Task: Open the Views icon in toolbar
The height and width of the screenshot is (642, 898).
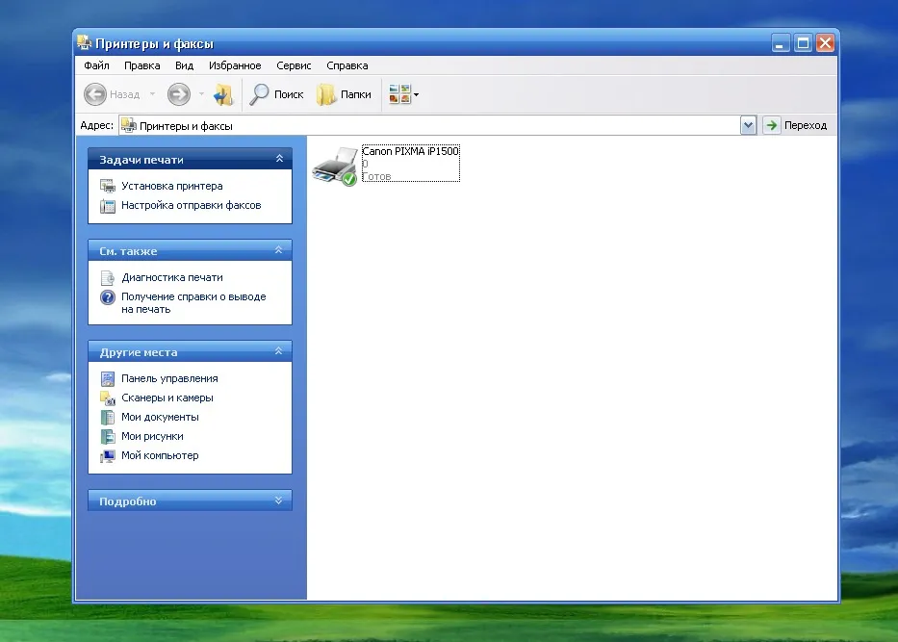Action: (399, 94)
